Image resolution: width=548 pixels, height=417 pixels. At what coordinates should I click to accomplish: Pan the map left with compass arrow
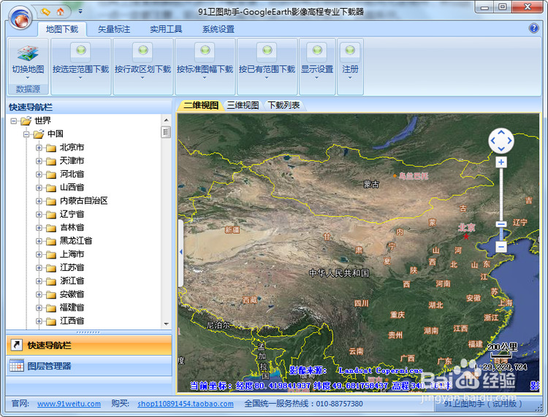tap(492, 141)
